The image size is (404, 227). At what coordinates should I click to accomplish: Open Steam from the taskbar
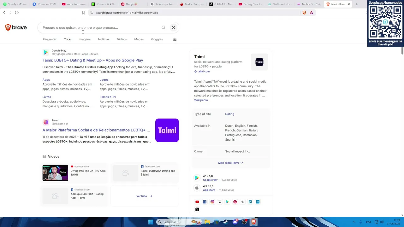pyautogui.click(x=226, y=222)
